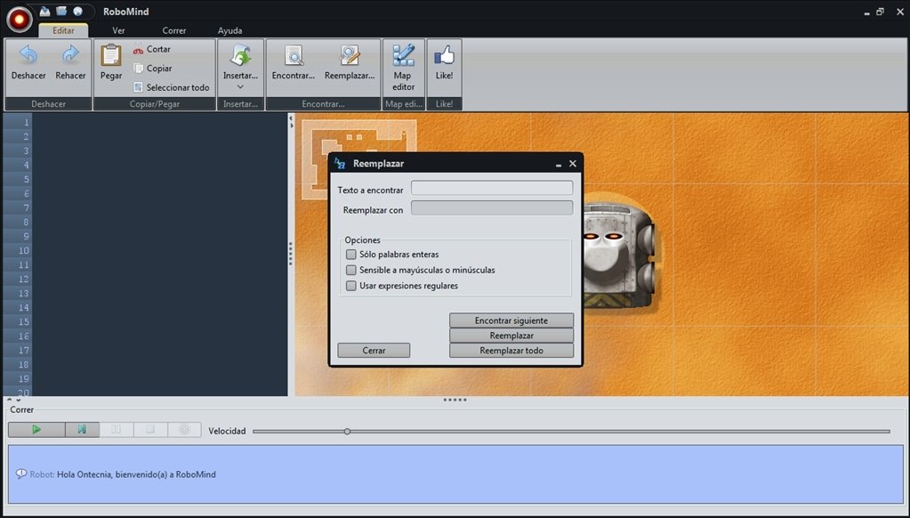Close the Reemplazar dialog with X
The width and height of the screenshot is (910, 518).
point(573,164)
